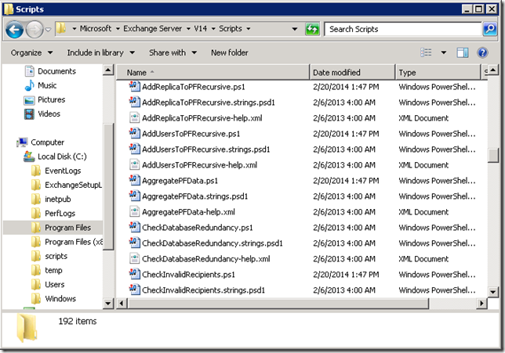505x353 pixels.
Task: Click the navigation pane scroll up arrow
Action: (x=108, y=70)
